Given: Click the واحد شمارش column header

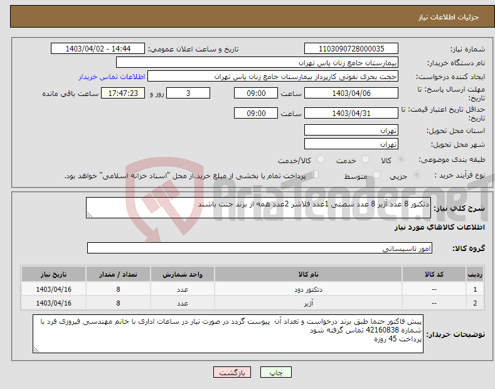Looking at the screenshot, I should 183,274.
